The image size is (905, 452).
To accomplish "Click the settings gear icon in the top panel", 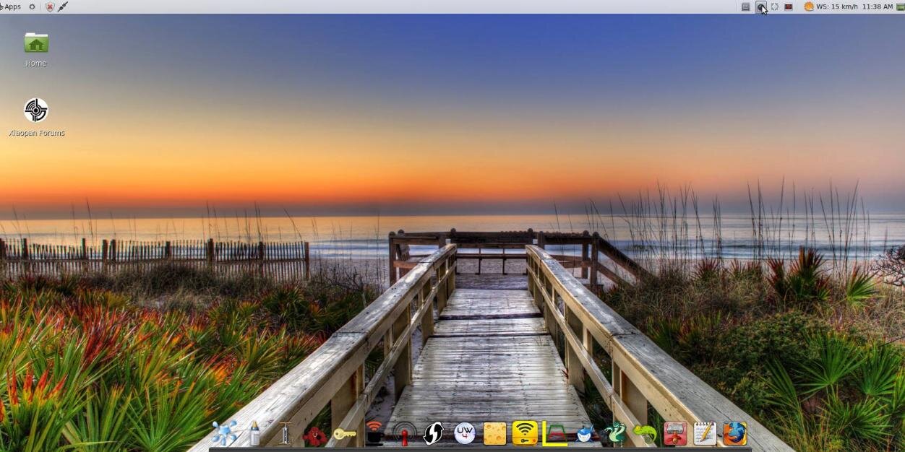I will click(x=32, y=6).
